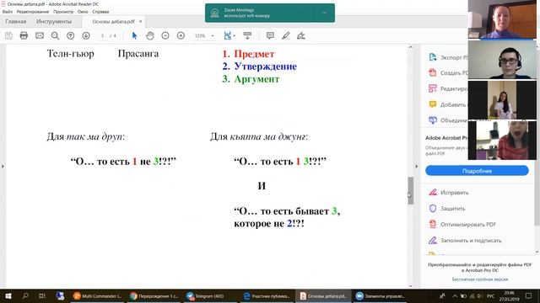This screenshot has height=303, width=540.
Task: Click the document vertical scrollbar thumb
Action: (x=411, y=191)
